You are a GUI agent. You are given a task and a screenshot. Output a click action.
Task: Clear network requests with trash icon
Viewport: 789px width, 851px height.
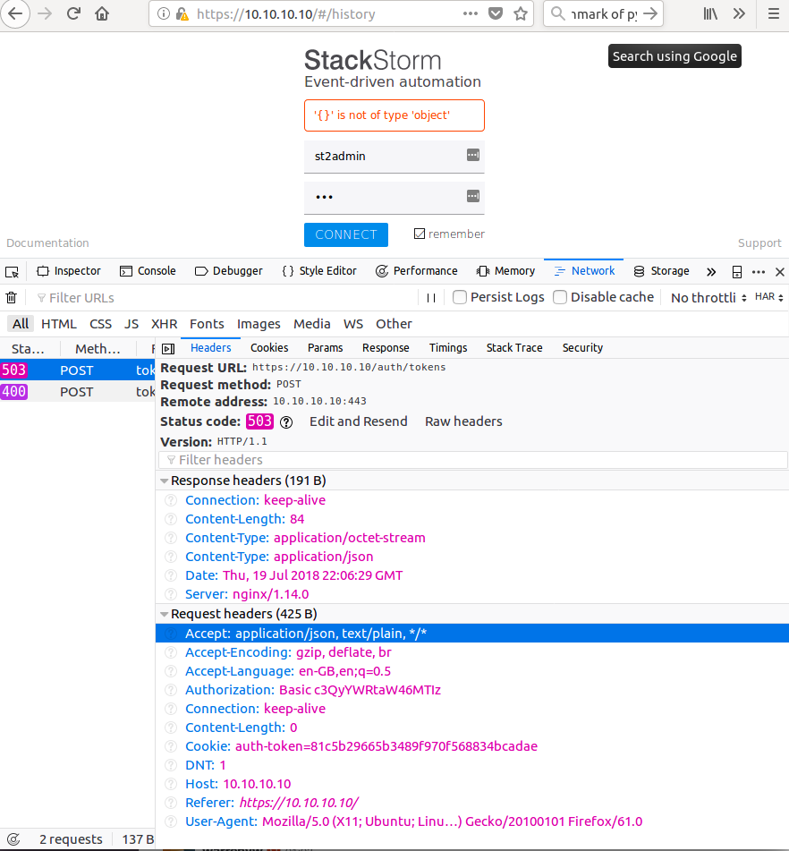(11, 297)
